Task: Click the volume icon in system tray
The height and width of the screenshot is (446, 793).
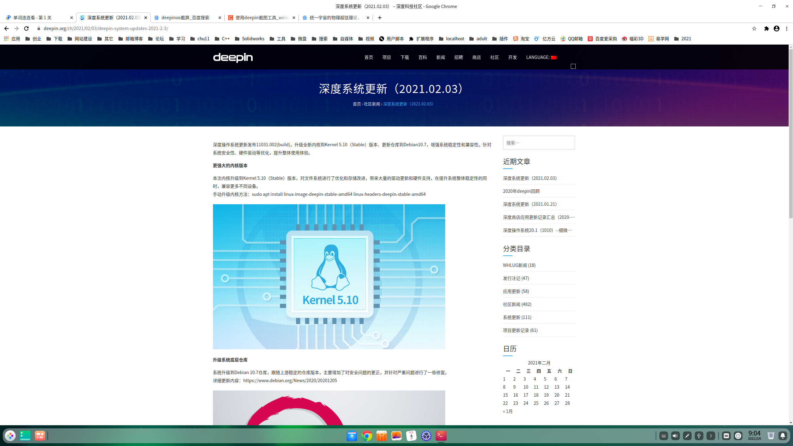Action: tap(675, 436)
